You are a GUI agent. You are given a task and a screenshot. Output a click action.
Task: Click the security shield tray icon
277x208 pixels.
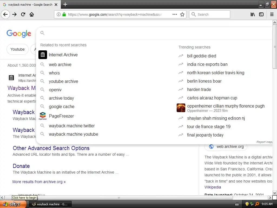click(247, 204)
